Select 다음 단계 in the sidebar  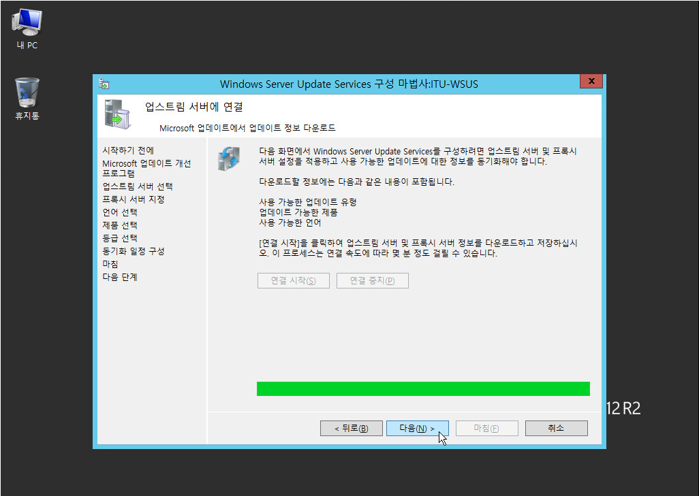119,277
